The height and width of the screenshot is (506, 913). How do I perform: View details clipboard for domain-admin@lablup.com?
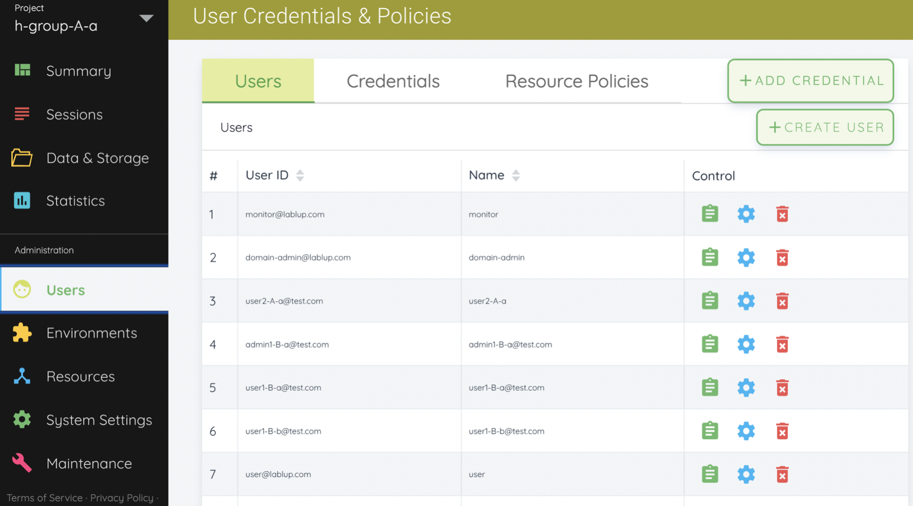click(710, 257)
